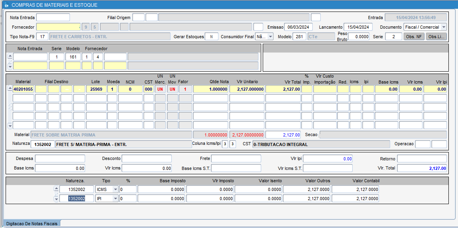458x228 pixels.
Task: Click the Valor Outros cell in the ICMS row
Action: [x=307, y=189]
